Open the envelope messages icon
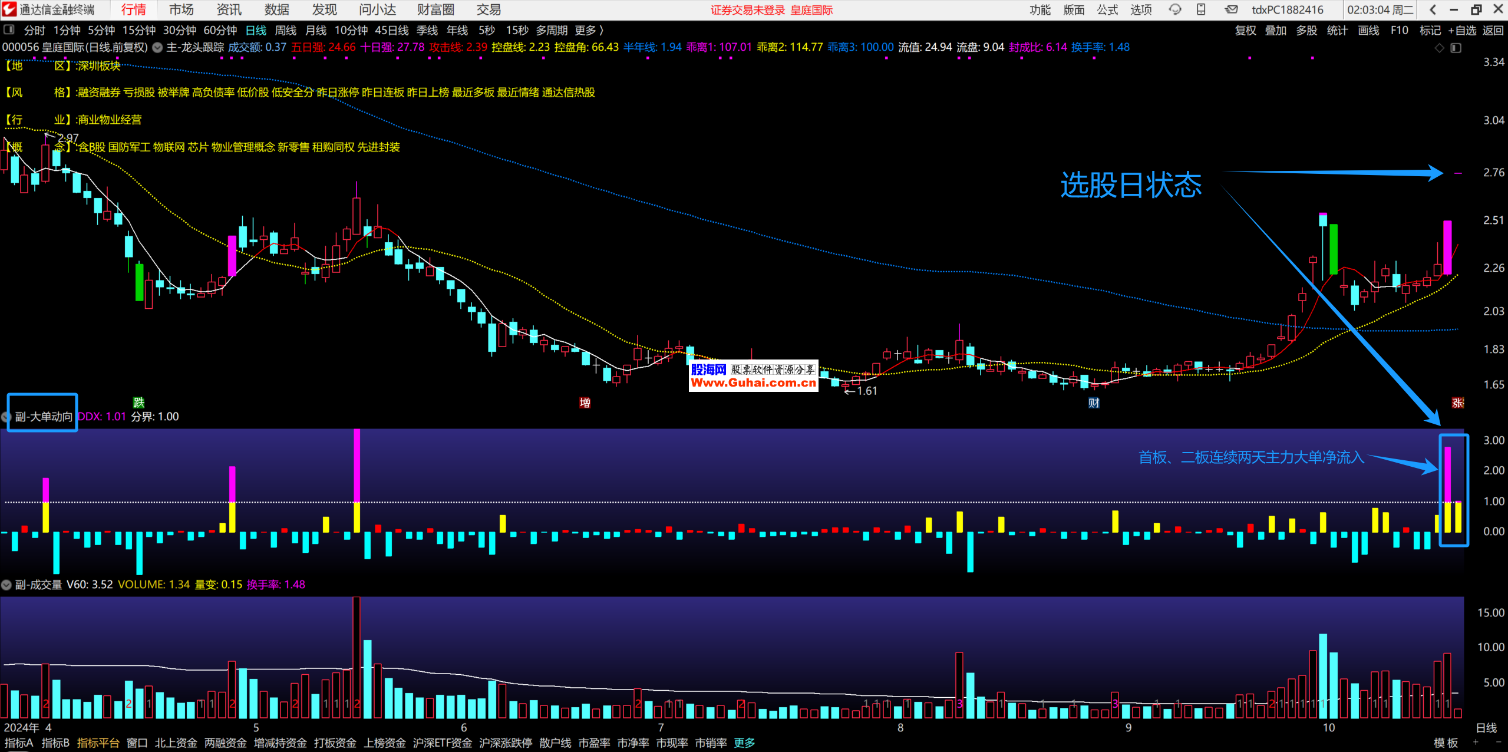The width and height of the screenshot is (1508, 752). (1231, 9)
